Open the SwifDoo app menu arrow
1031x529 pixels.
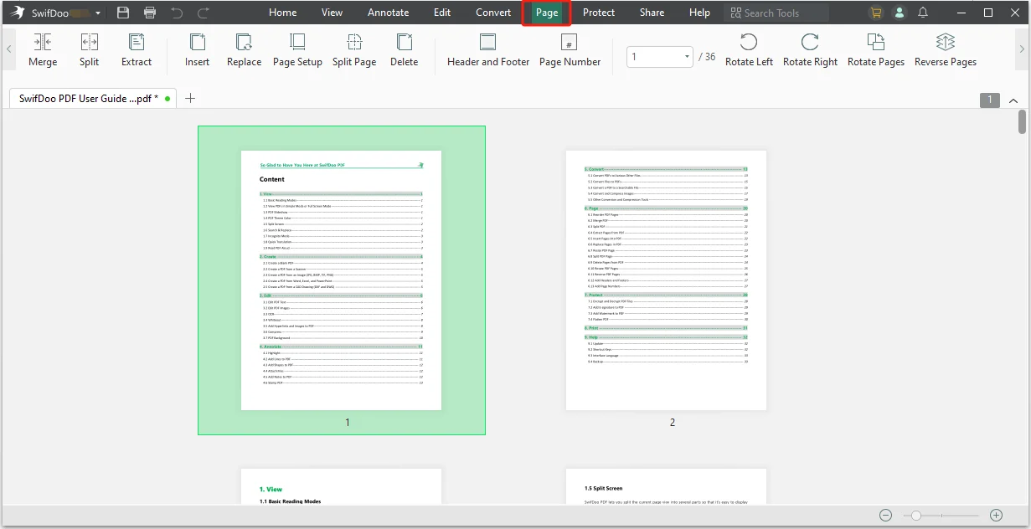[98, 13]
